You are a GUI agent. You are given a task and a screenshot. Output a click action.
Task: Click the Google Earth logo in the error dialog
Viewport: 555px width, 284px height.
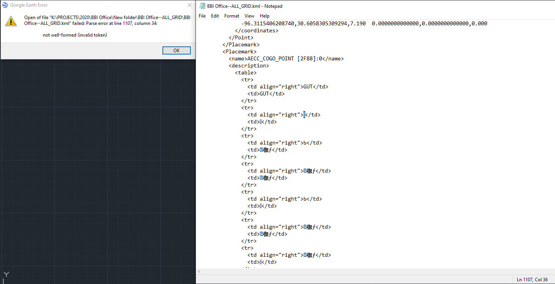(5, 5)
